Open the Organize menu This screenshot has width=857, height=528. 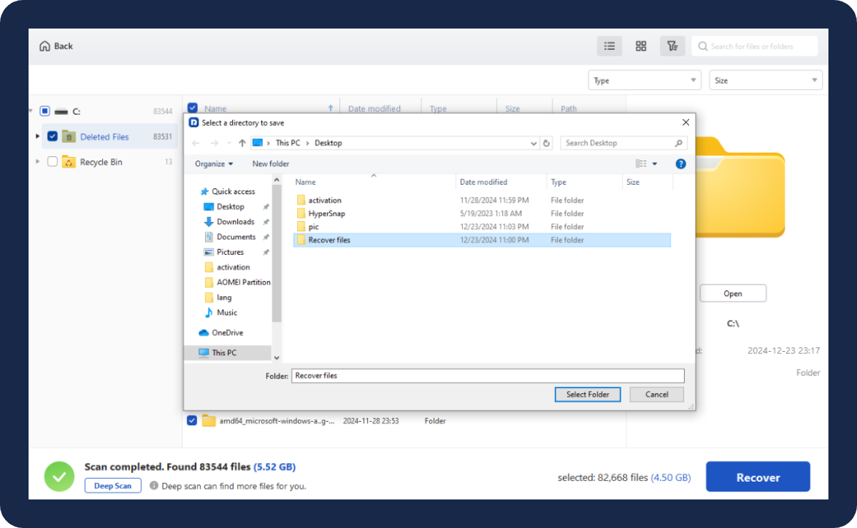click(x=214, y=164)
